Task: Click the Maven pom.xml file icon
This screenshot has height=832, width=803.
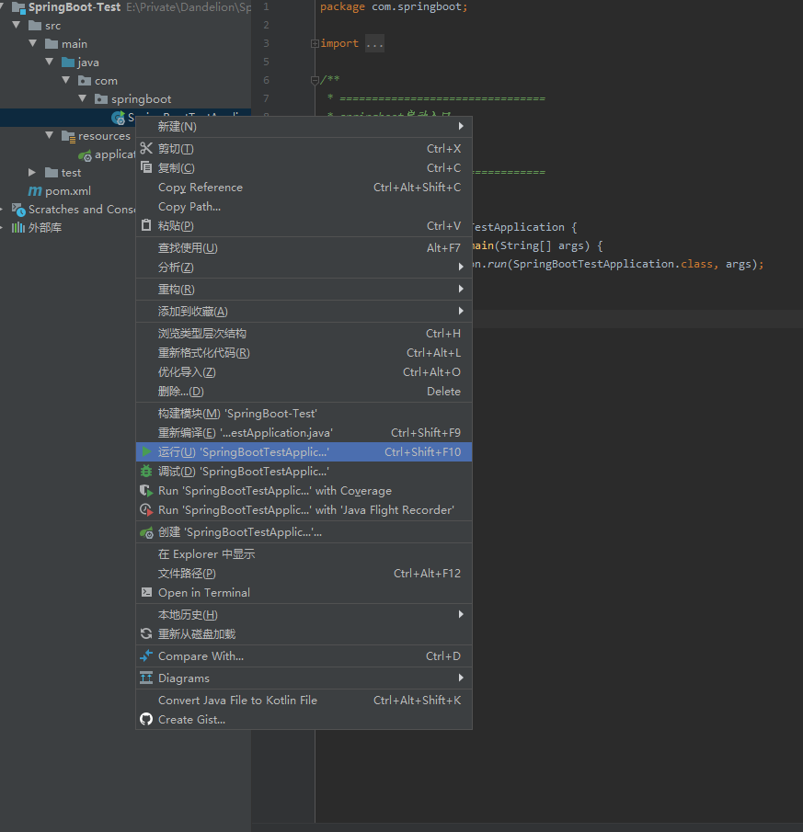Action: (35, 191)
